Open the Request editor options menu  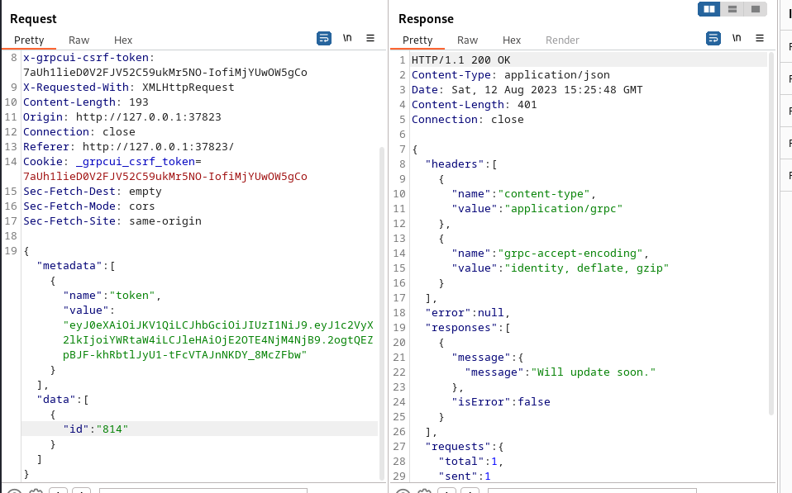[x=370, y=38]
